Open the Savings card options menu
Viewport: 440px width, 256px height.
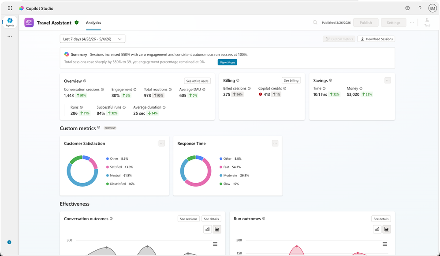click(388, 80)
